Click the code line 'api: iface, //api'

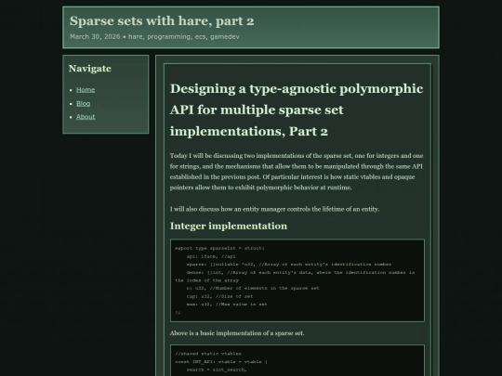tap(211, 256)
